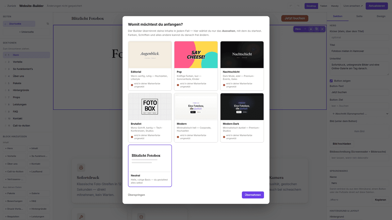392x220 pixels.
Task: Open the Design tab
Action: (381, 16)
